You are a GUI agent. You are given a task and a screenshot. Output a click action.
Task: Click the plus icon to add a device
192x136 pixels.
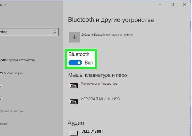(74, 37)
